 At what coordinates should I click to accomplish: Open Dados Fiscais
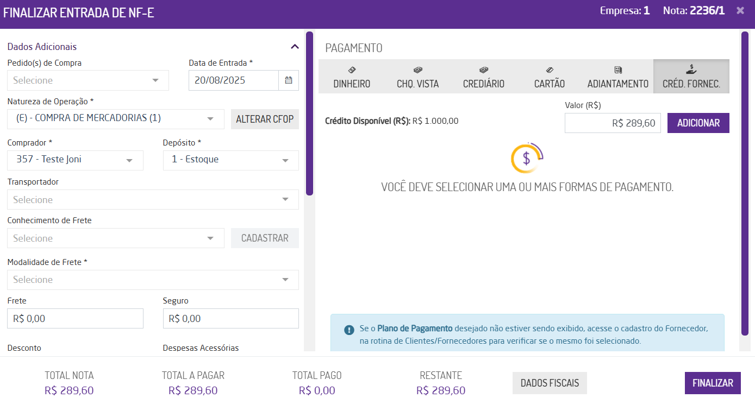pos(550,383)
